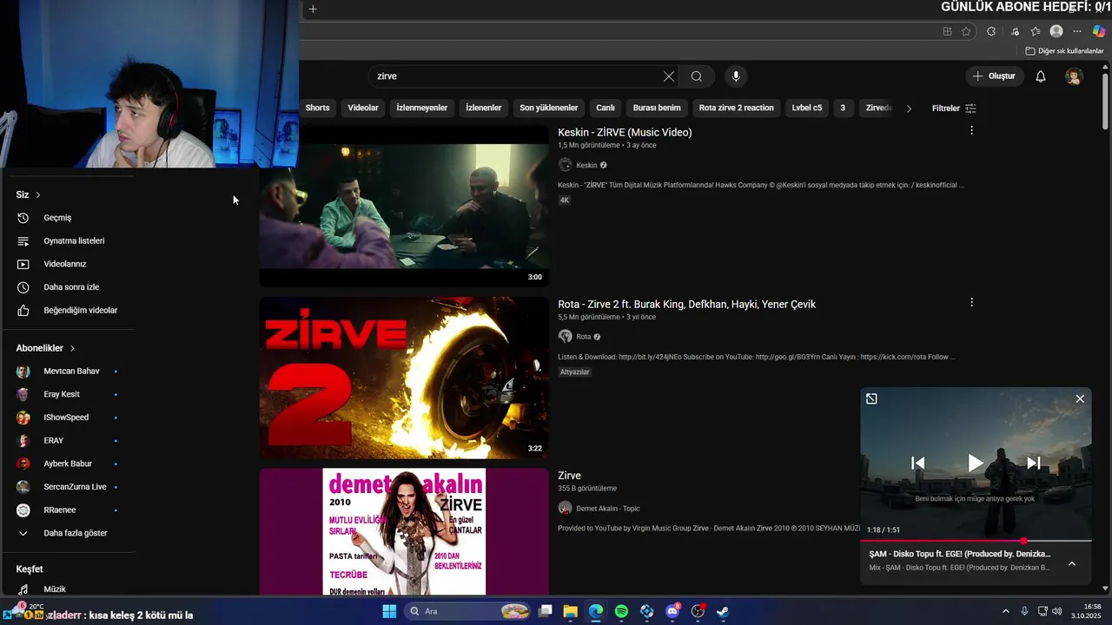Open the Windows Start menu
The width and height of the screenshot is (1112, 625).
point(389,611)
